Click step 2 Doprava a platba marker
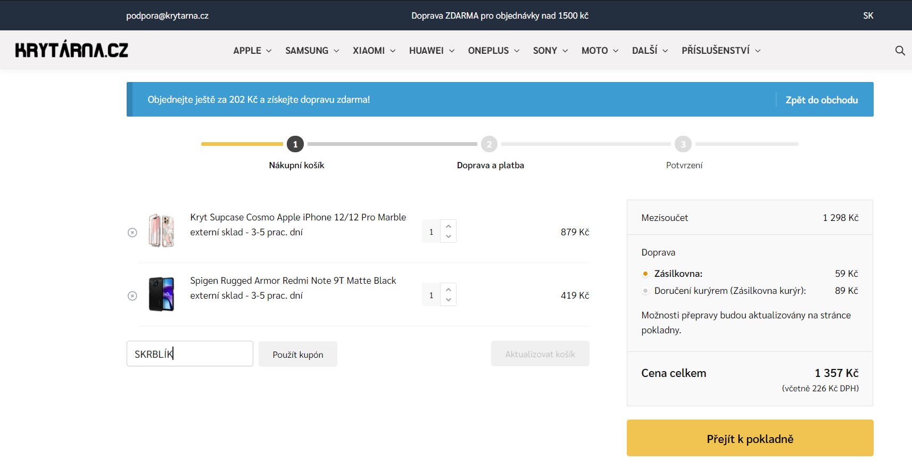This screenshot has width=912, height=460. (x=490, y=144)
